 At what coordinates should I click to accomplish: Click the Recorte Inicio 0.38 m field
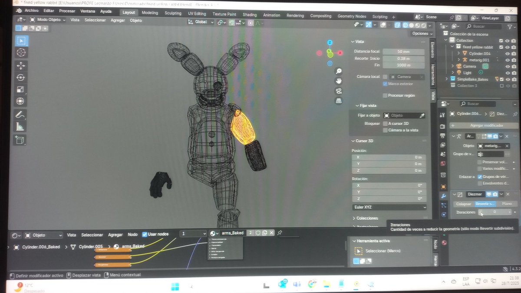pos(403,59)
